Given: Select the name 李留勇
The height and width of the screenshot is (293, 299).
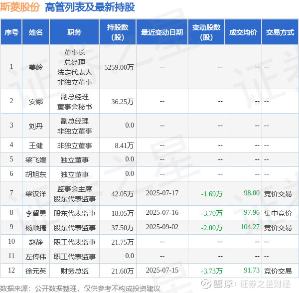Looking at the screenshot, I should [x=36, y=213].
